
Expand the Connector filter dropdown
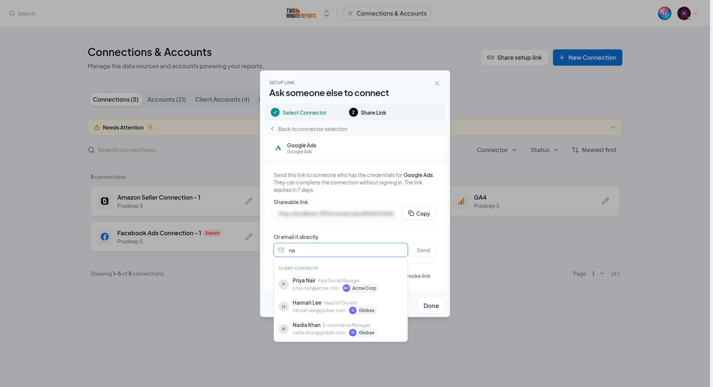click(x=497, y=150)
